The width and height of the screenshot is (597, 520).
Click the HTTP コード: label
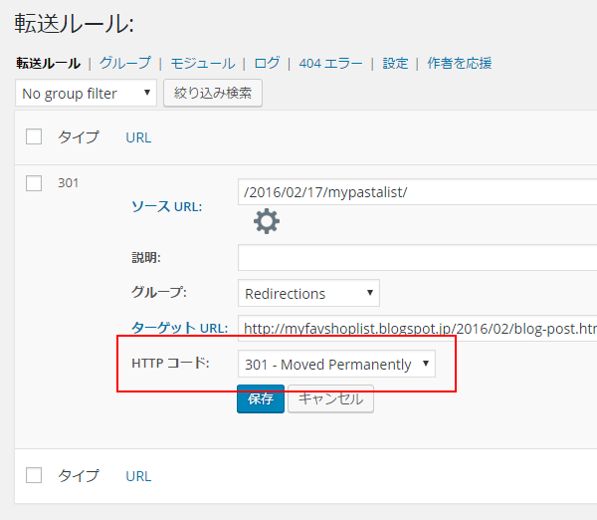click(170, 363)
